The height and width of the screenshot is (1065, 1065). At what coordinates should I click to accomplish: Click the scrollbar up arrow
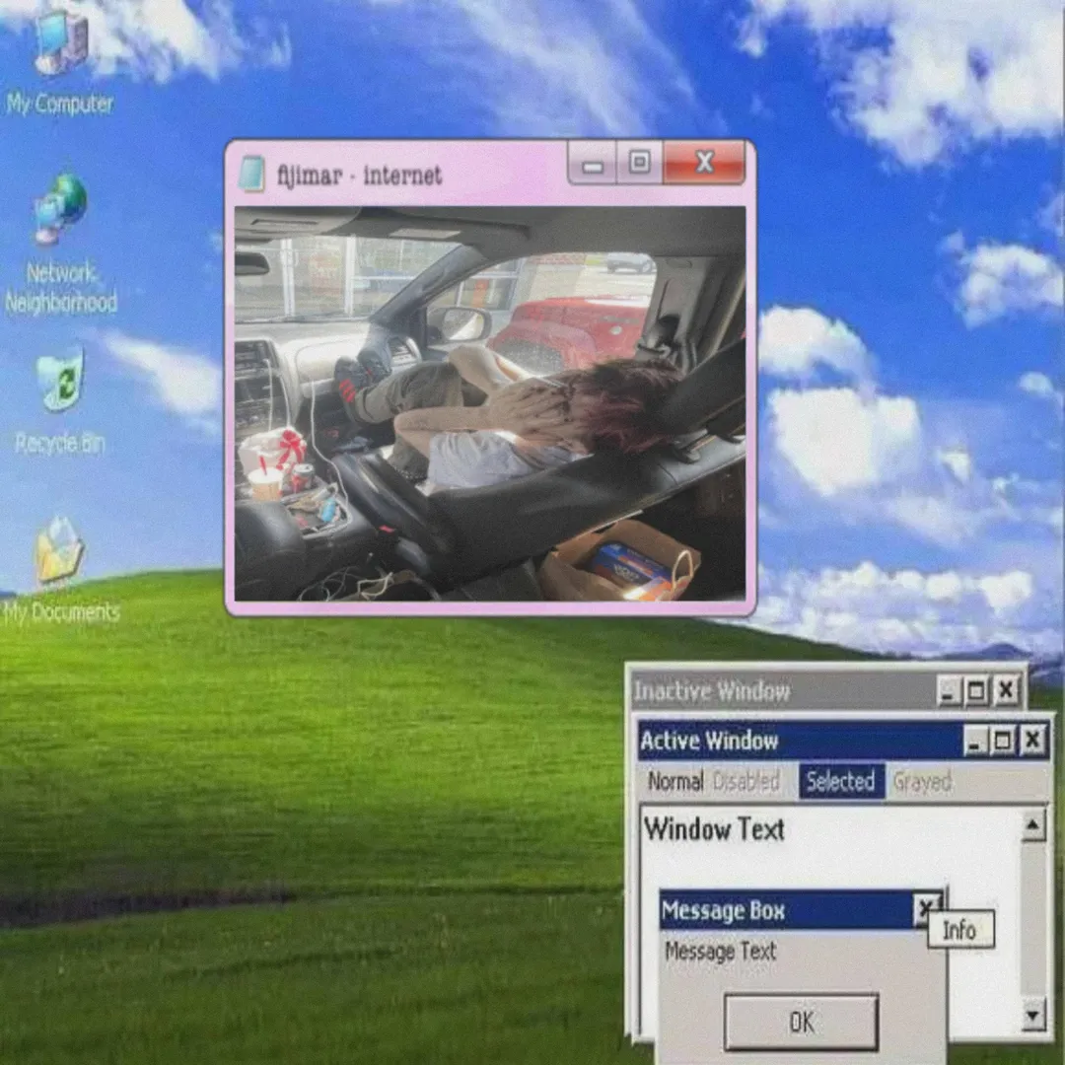(1032, 825)
